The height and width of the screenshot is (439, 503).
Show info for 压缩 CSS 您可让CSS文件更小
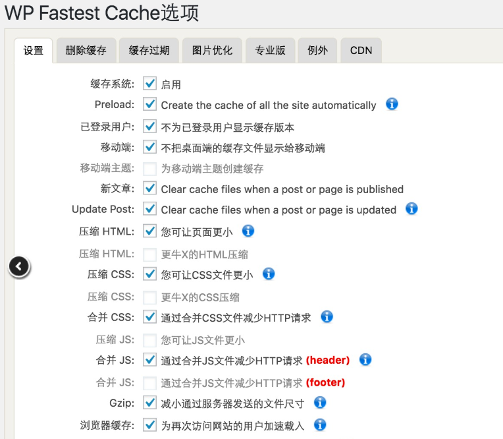269,274
